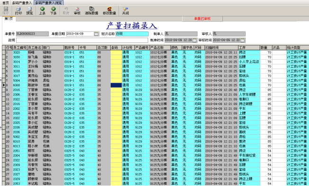The width and height of the screenshot is (309, 186).
Task: Click the 员工姓名 column header
Action: (x=35, y=48)
